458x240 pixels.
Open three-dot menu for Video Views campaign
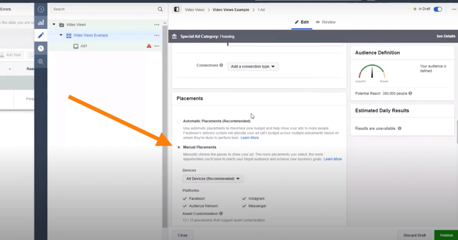coord(157,25)
